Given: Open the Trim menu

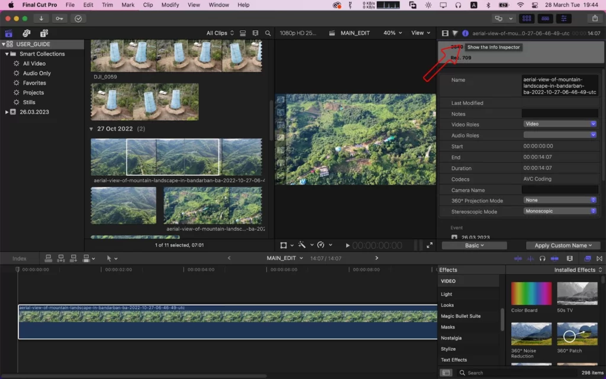Looking at the screenshot, I should 108,5.
